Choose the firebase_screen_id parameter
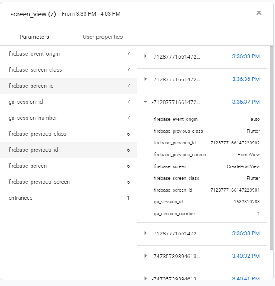The image size is (275, 286). (x=68, y=86)
